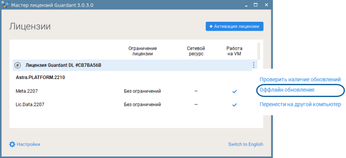Click the VM checkmark in Lic.Data.2207 row
The height and width of the screenshot is (158, 346).
tap(235, 105)
